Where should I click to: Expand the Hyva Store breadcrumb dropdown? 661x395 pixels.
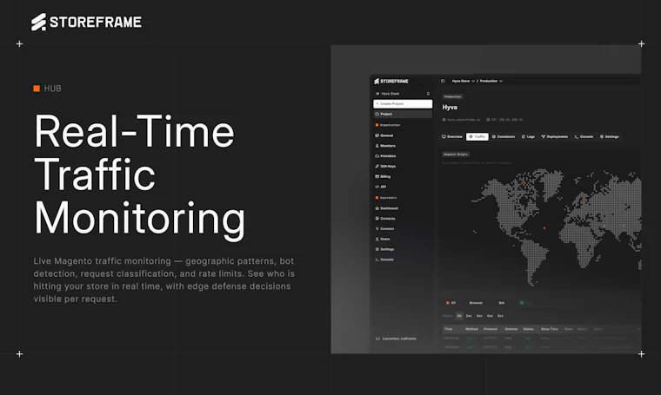pyautogui.click(x=464, y=81)
